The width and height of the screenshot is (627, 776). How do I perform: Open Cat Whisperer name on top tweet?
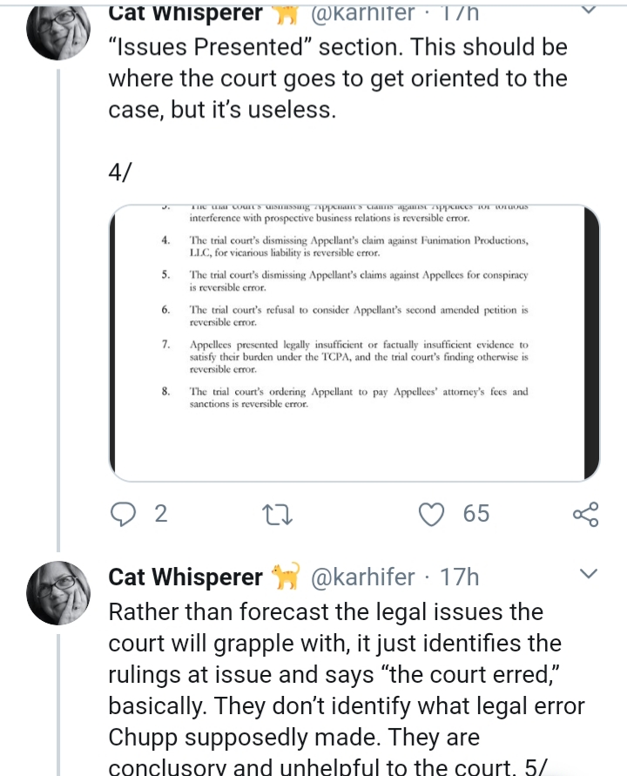click(185, 12)
